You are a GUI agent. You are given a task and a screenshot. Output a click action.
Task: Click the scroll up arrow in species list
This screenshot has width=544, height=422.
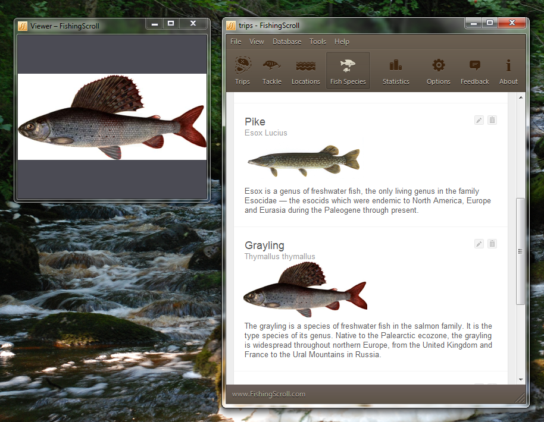click(521, 97)
